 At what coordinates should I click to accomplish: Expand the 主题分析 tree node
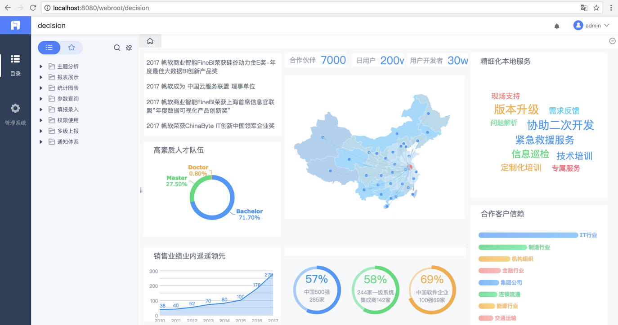click(41, 66)
